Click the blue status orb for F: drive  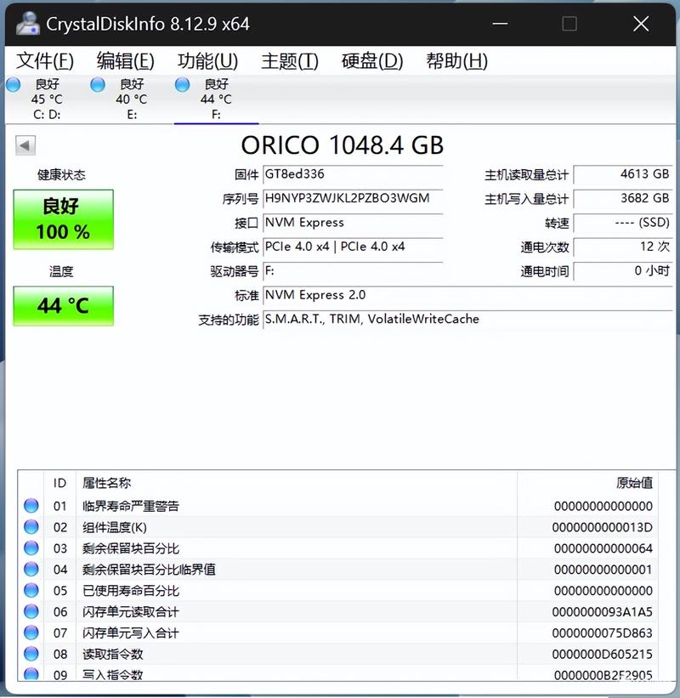[182, 84]
